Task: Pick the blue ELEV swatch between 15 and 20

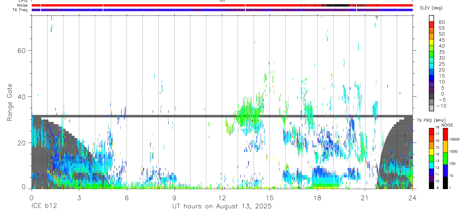Action: point(432,72)
